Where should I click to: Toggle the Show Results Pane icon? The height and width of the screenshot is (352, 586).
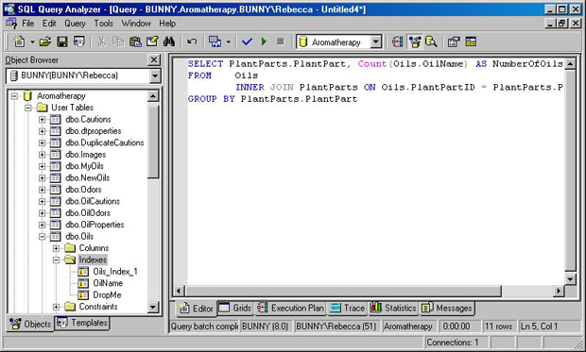pos(471,42)
